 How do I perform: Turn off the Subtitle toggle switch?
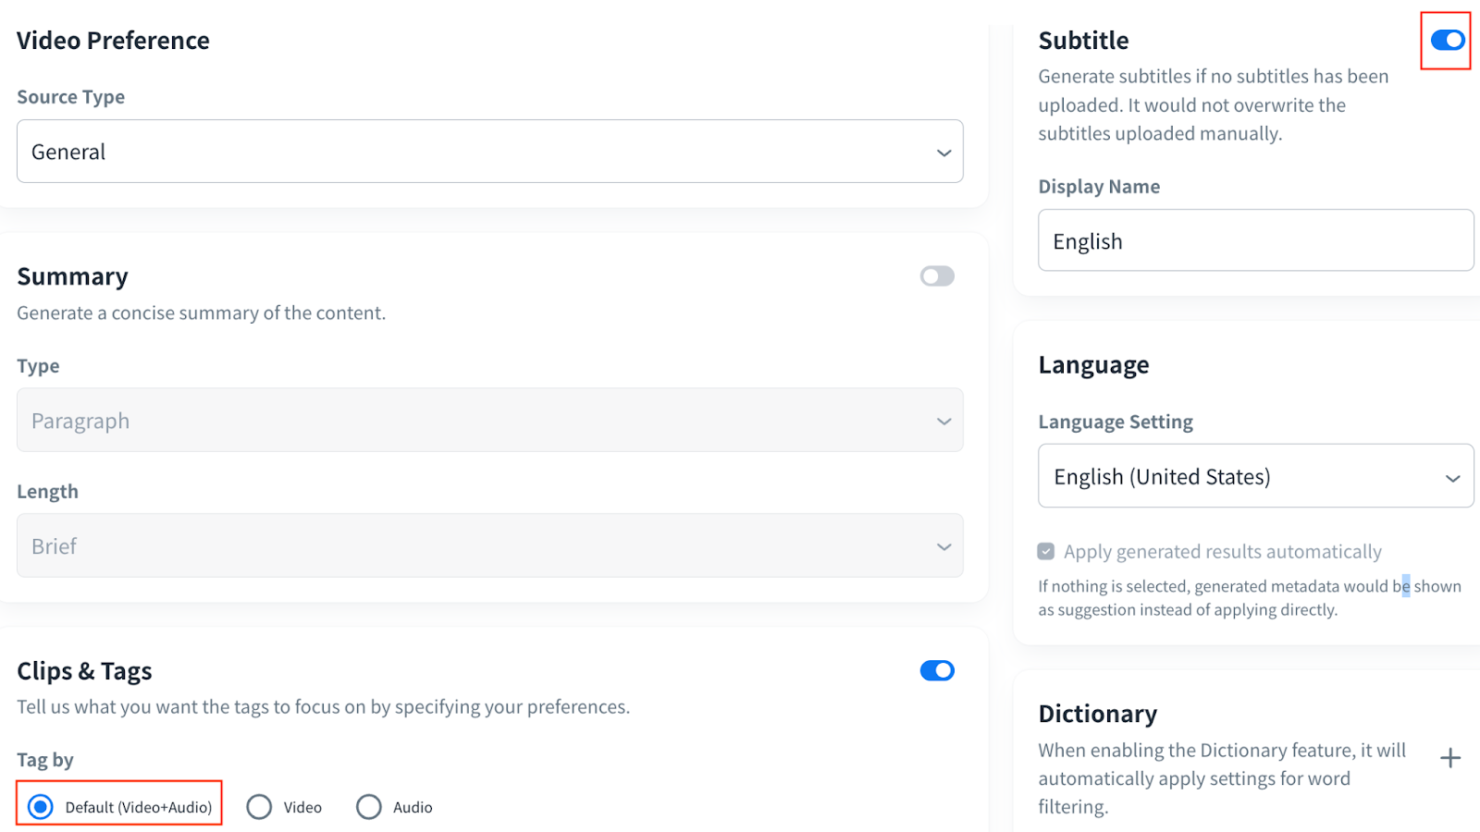(1447, 41)
